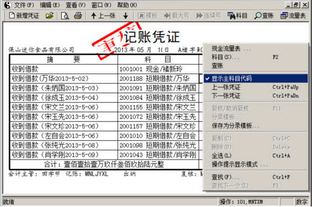Click summary cell 收到借款（宋文兰2013-5-06）

click(x=64, y=107)
